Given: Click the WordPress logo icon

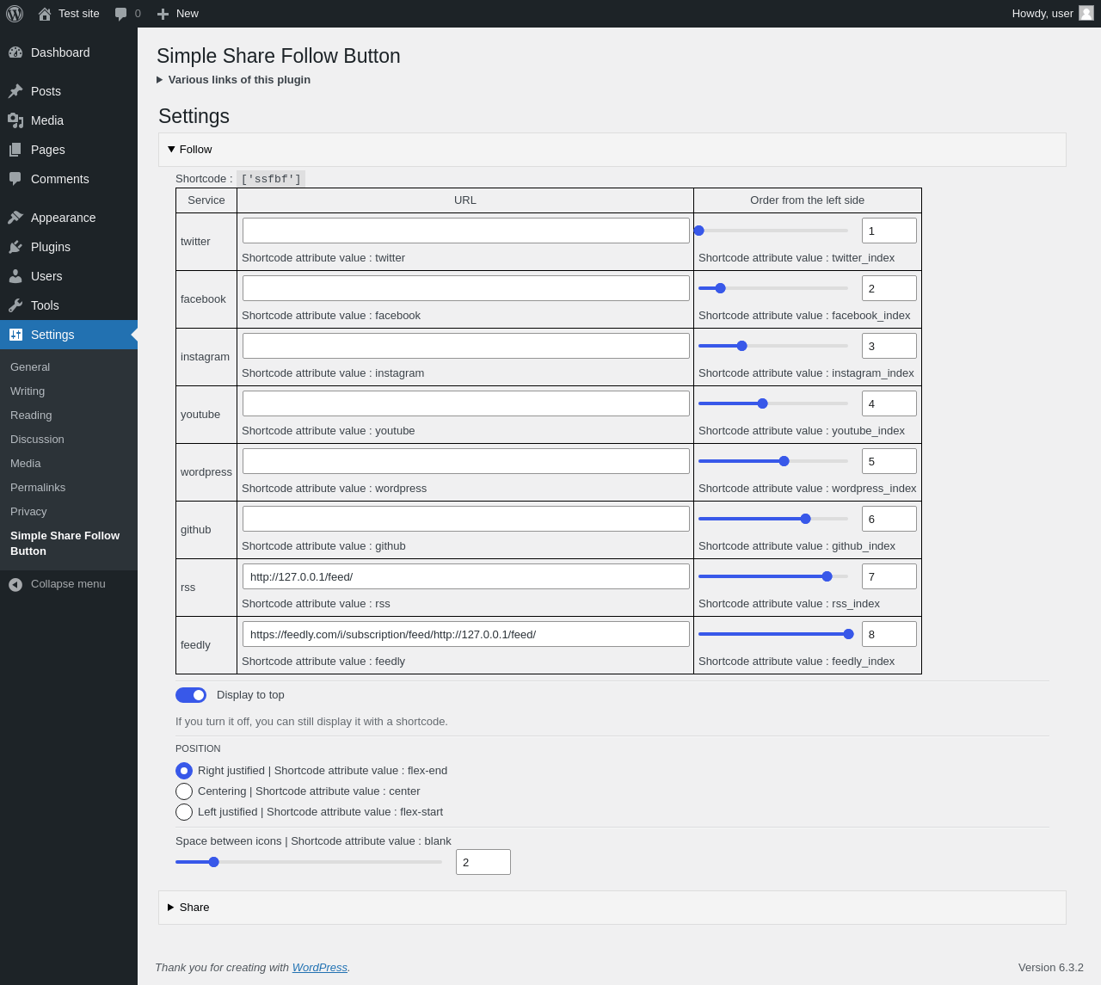Looking at the screenshot, I should [15, 14].
